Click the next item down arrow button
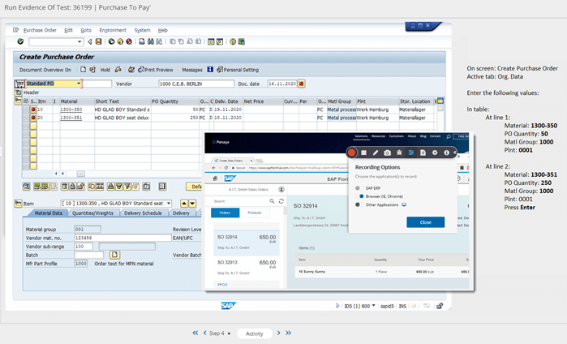The image size is (567, 344). click(192, 204)
